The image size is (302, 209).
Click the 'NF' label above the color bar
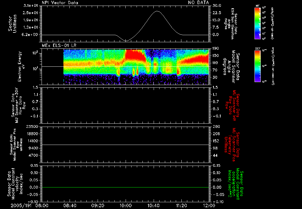[x=258, y=6]
